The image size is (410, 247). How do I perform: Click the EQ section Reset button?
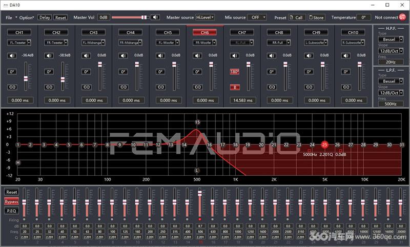(x=11, y=192)
